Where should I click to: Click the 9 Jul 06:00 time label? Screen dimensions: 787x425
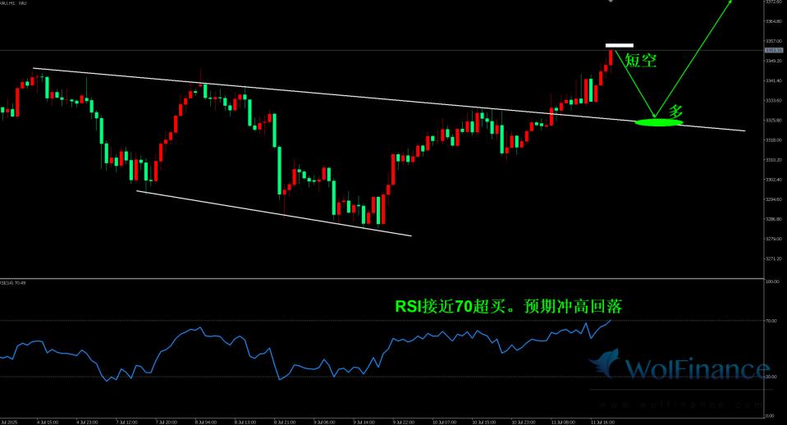[325, 423]
